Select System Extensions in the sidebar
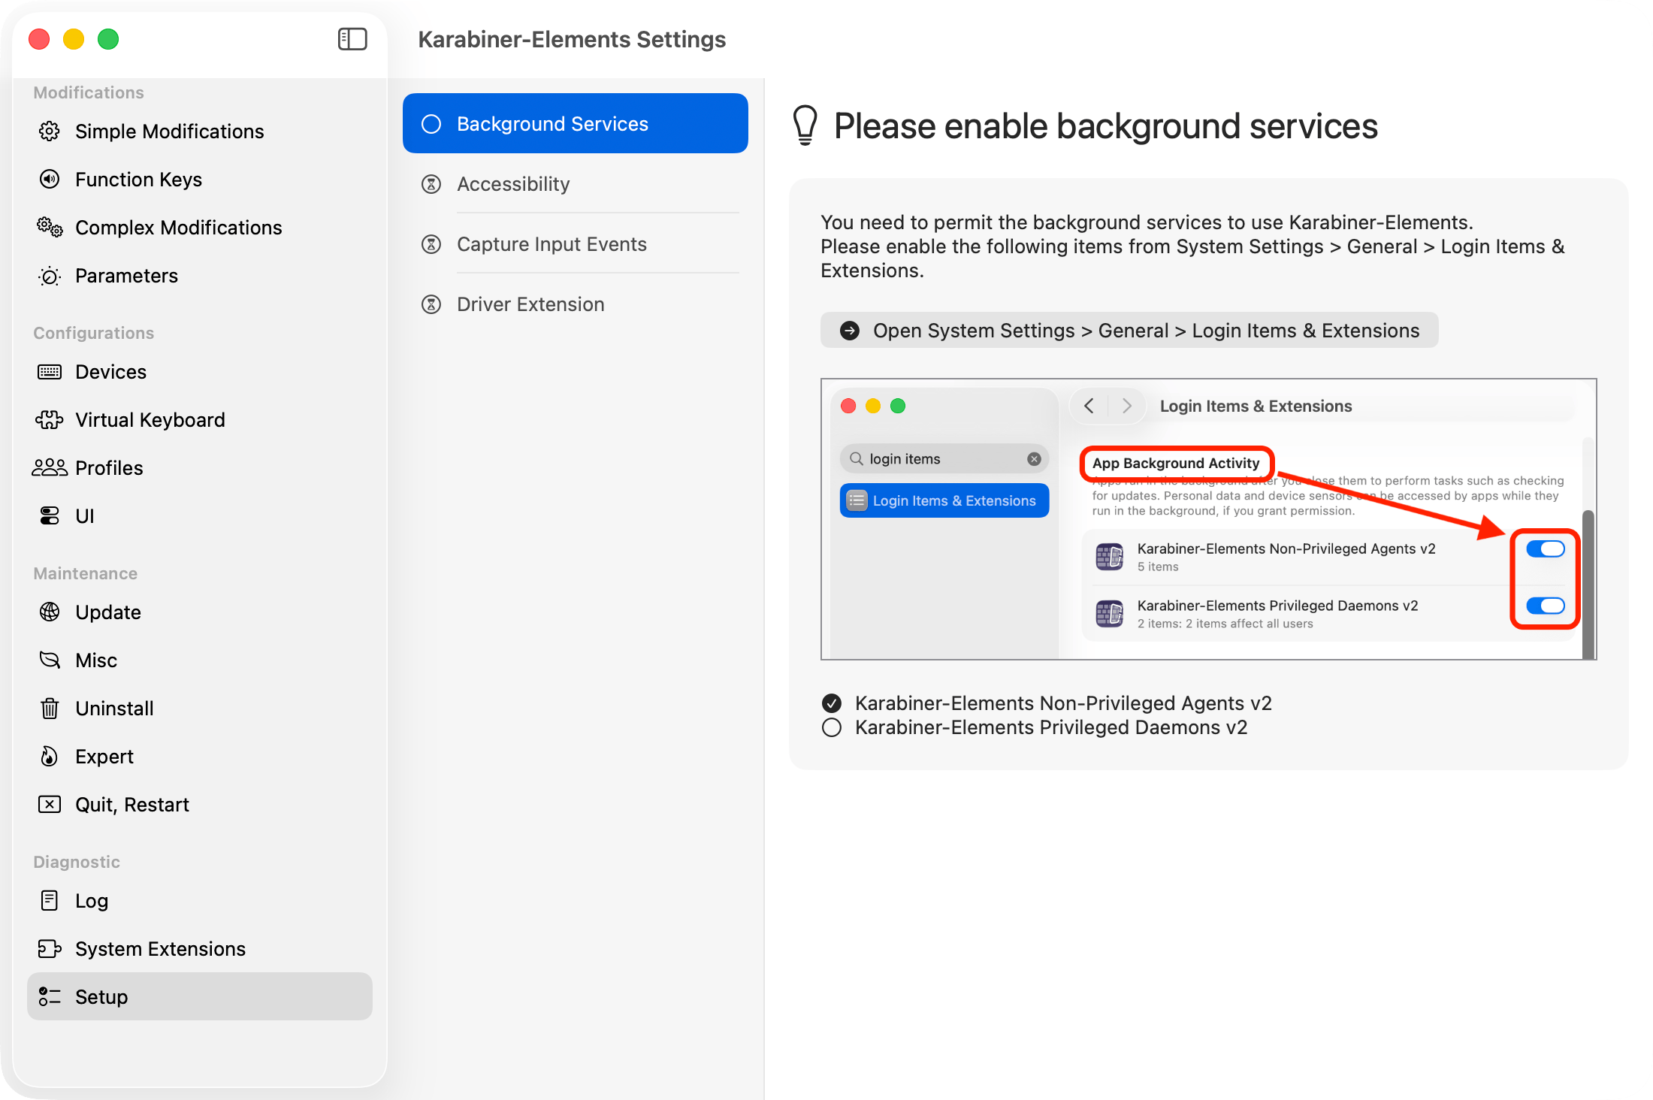Screen dimensions: 1653x1100 point(200,949)
